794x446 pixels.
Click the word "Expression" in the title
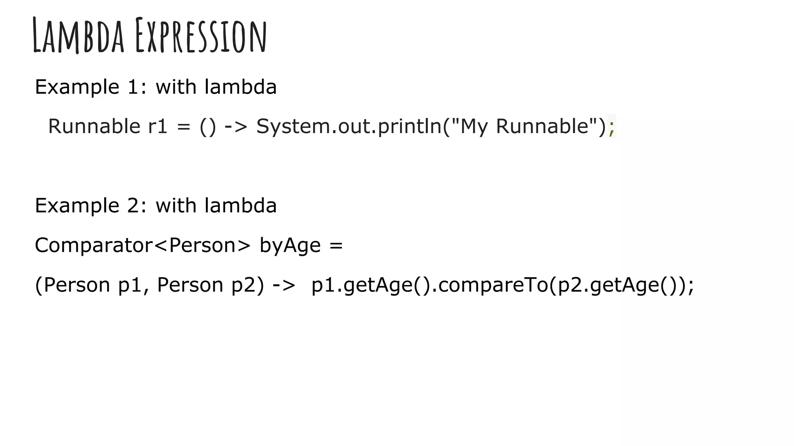[201, 36]
